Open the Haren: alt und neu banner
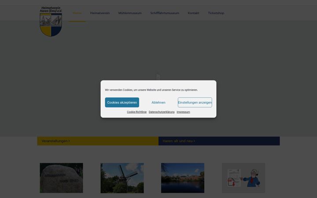This screenshot has width=317, height=198. (219, 141)
